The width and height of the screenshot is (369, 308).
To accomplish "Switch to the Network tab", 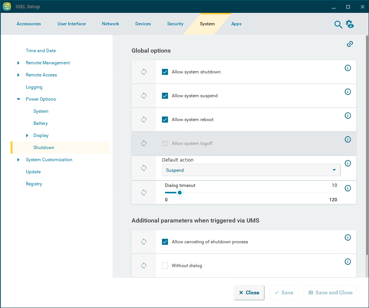I will (110, 24).
